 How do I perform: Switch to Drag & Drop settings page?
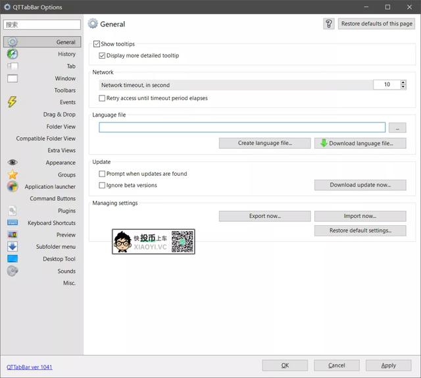(x=59, y=115)
